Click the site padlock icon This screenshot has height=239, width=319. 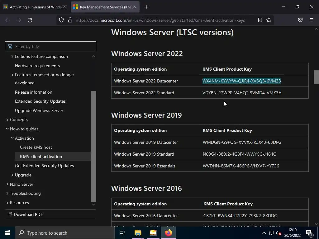(70, 20)
